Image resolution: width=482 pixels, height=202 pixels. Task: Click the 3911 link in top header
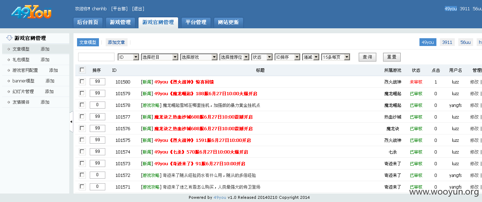click(x=465, y=9)
